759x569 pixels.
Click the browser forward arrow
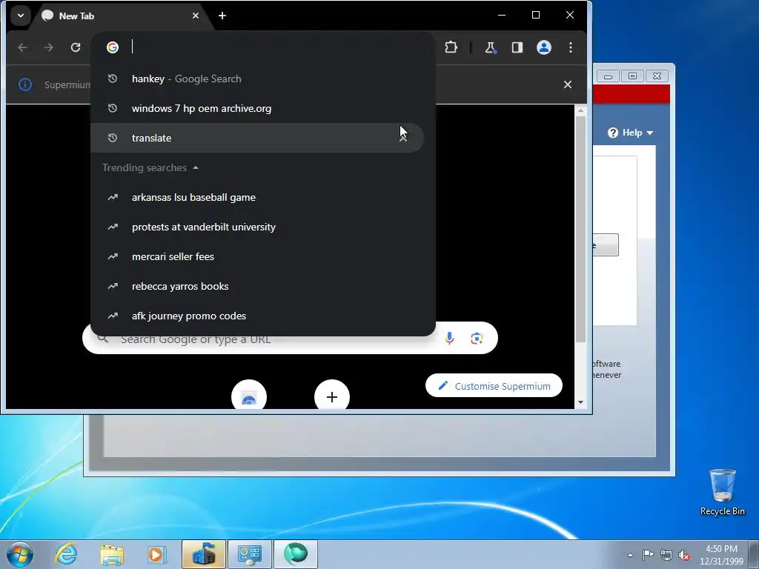coord(48,47)
